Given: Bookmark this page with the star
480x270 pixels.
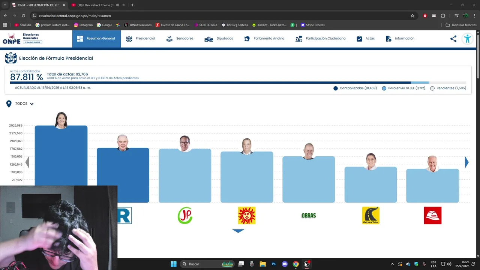Looking at the screenshot, I should click(412, 16).
